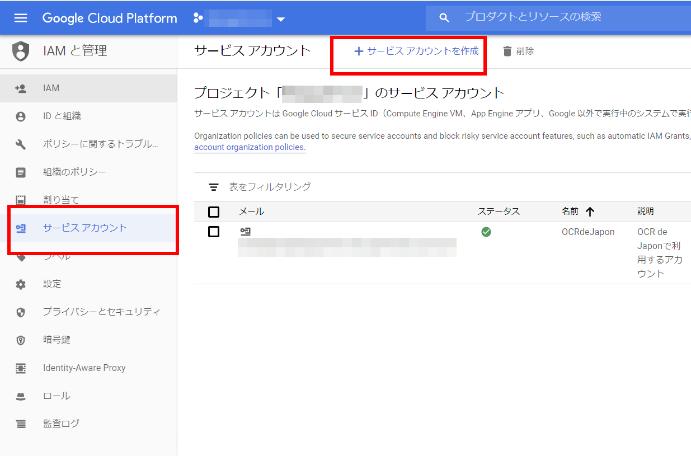The width and height of the screenshot is (691, 456).
Task: Select ロール in the left sidebar
Action: 57,396
